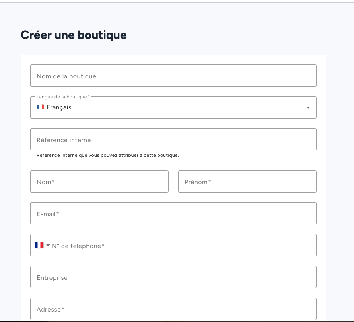Click the E-mail* placeholder label
354x322 pixels.
[x=48, y=214]
